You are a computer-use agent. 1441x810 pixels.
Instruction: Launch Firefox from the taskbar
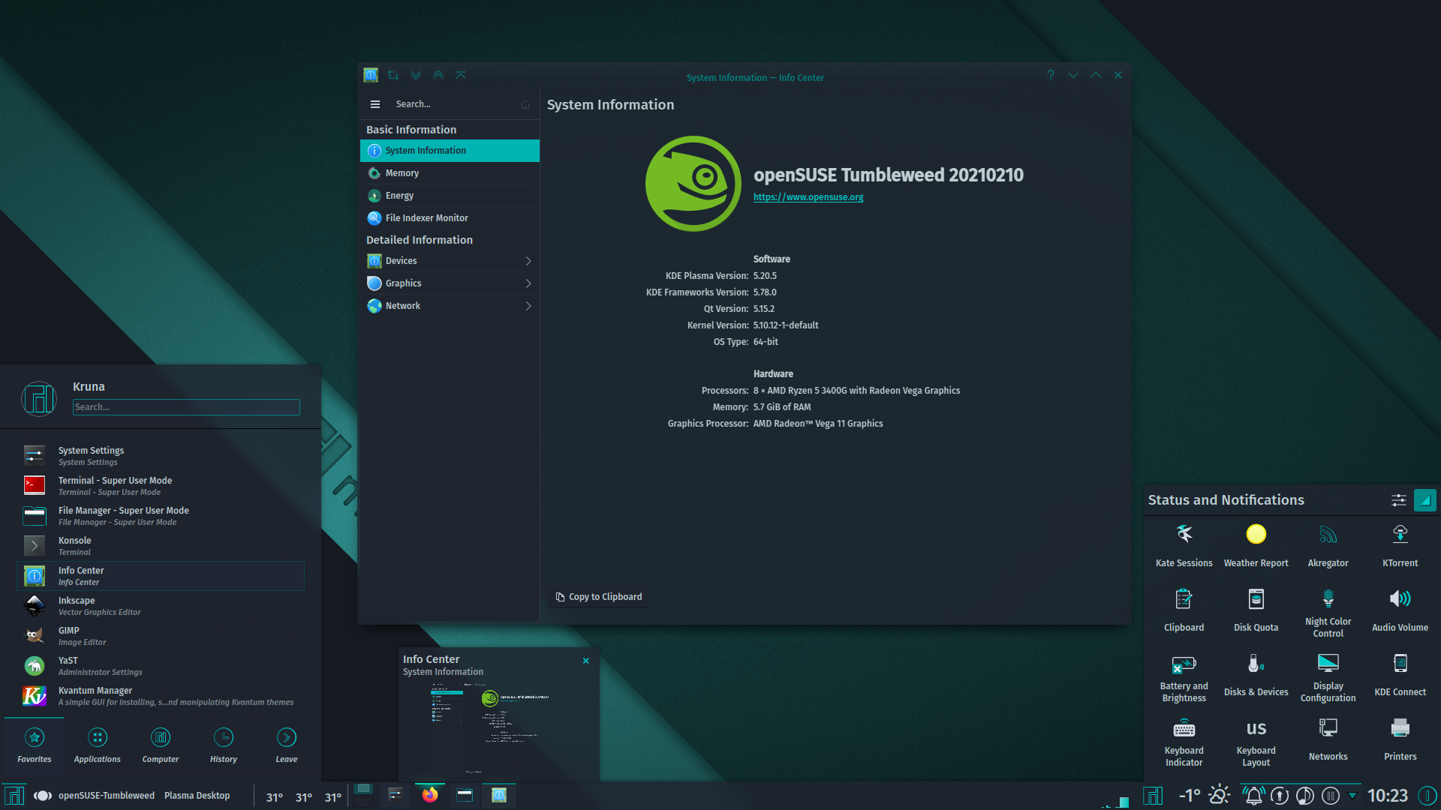430,795
